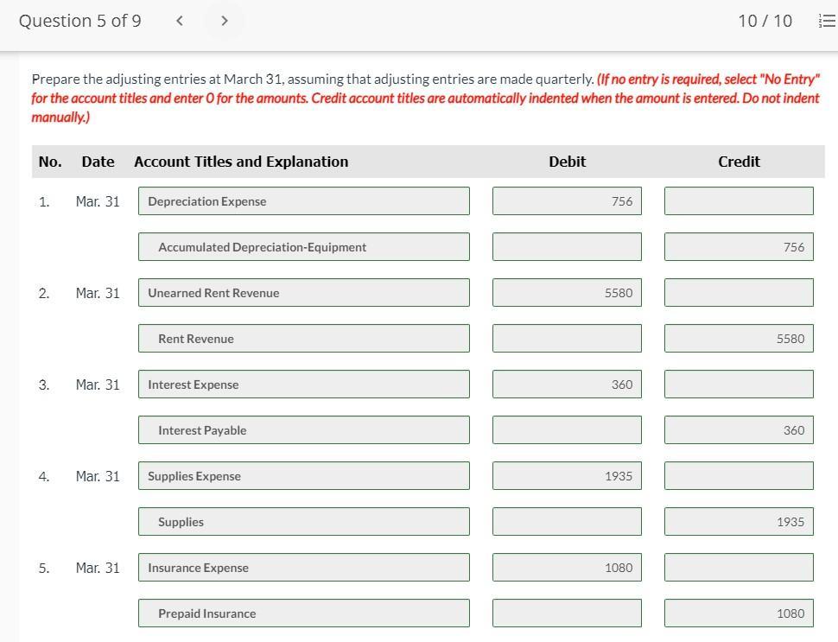Screen dimensions: 838x642
Task: Open the Depreciation Expense account field
Action: (x=303, y=201)
